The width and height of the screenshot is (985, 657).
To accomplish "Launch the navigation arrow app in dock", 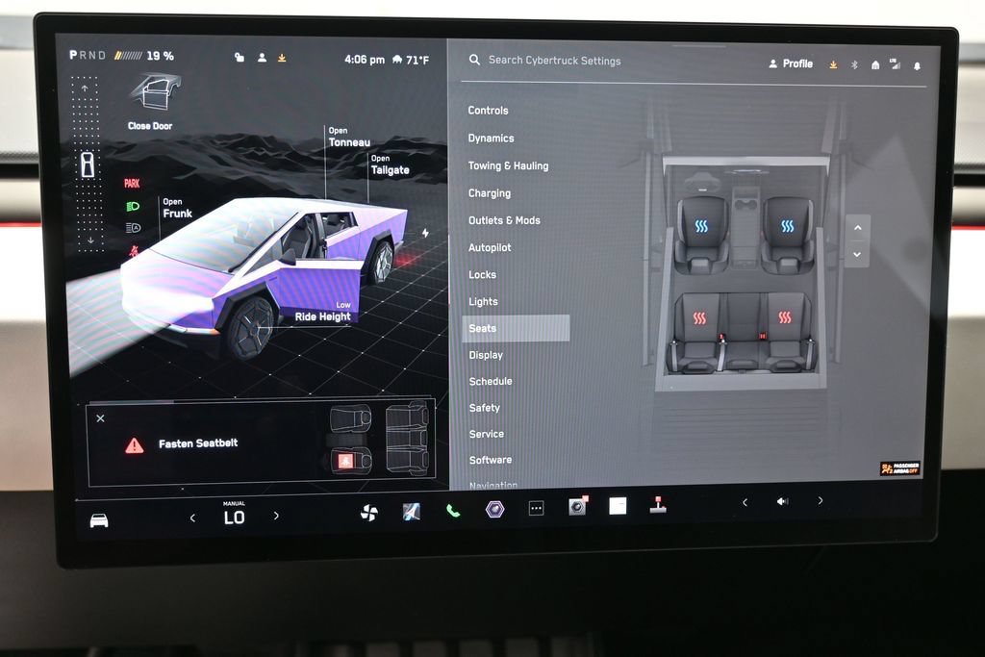I will (412, 512).
